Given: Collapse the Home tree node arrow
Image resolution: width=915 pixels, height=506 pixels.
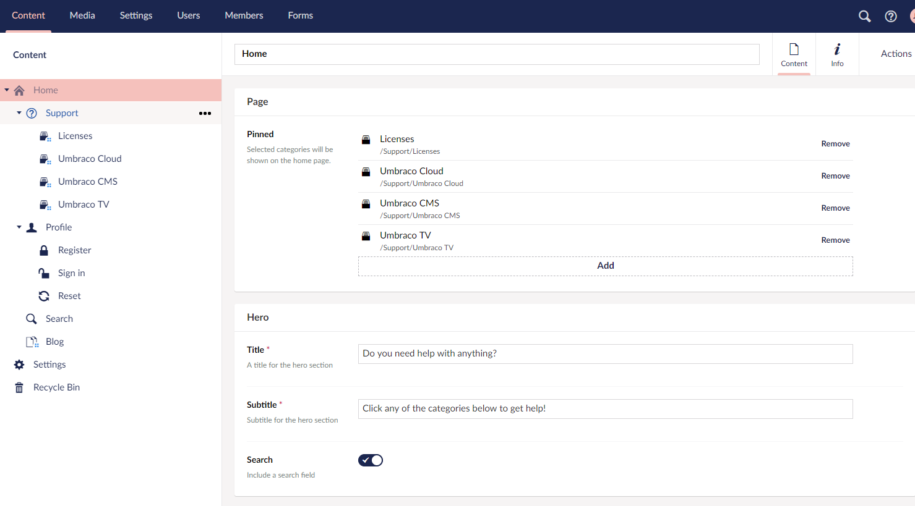Looking at the screenshot, I should tap(7, 90).
